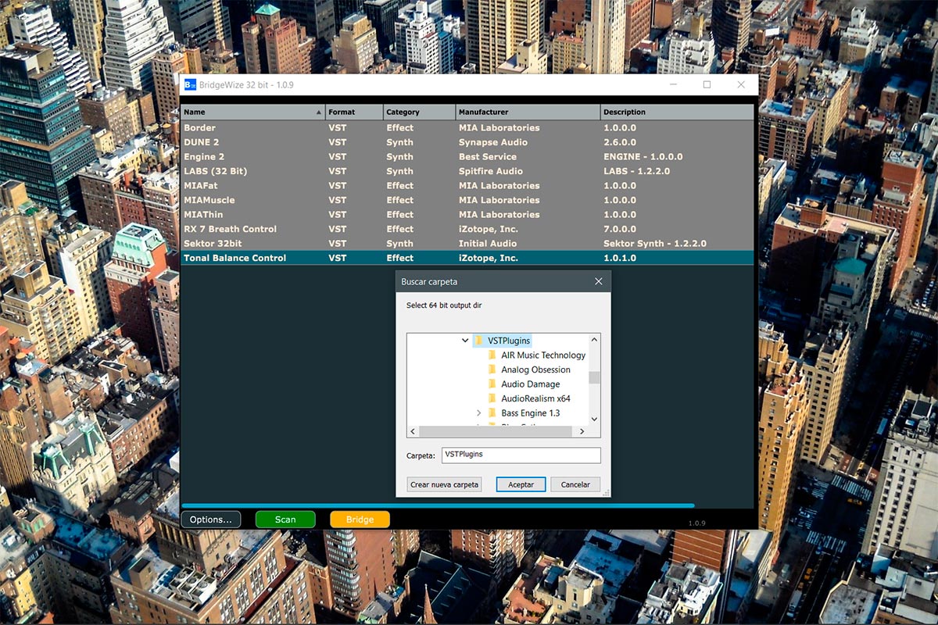Select the RX 7 Breath Control name
The width and height of the screenshot is (938, 625).
(x=230, y=229)
